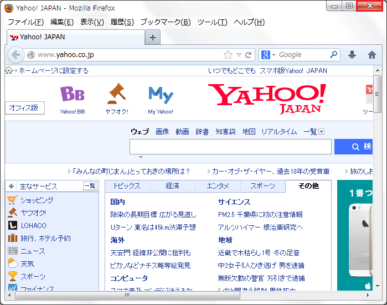Viewport: 387px width, 305px height.
Task: Open the Downloads arrow icon
Action: [352, 55]
